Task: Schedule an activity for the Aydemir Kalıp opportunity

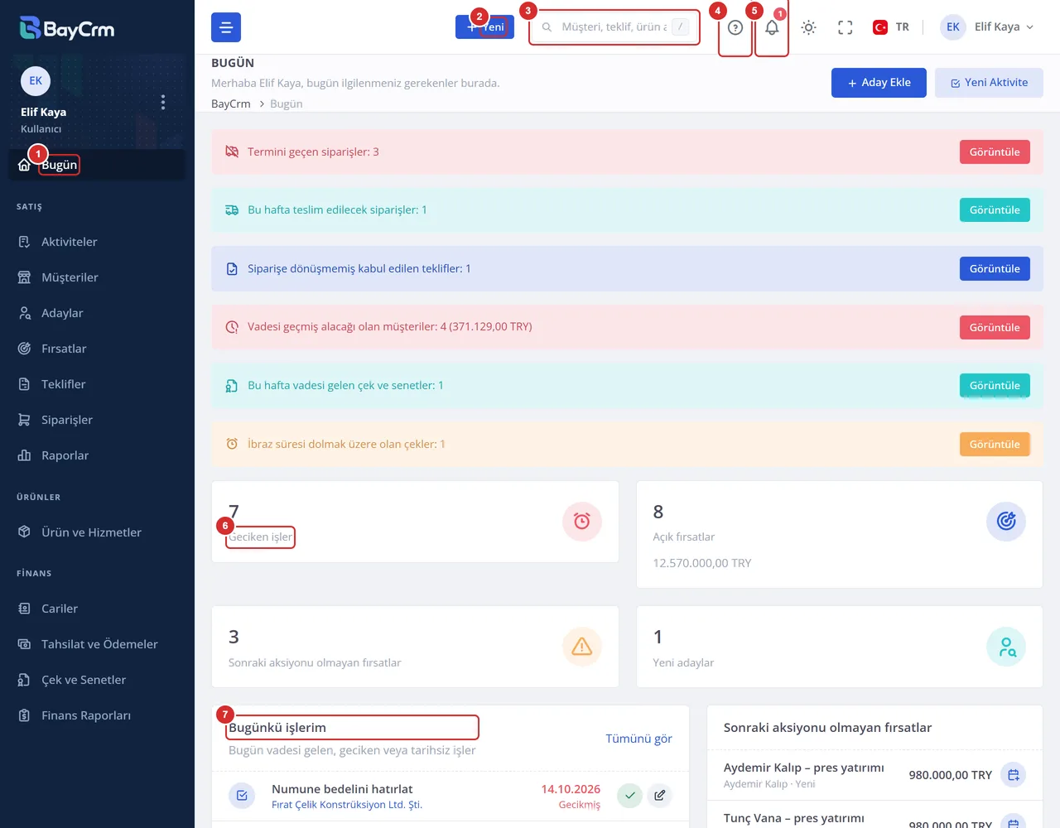Action: 1014,775
